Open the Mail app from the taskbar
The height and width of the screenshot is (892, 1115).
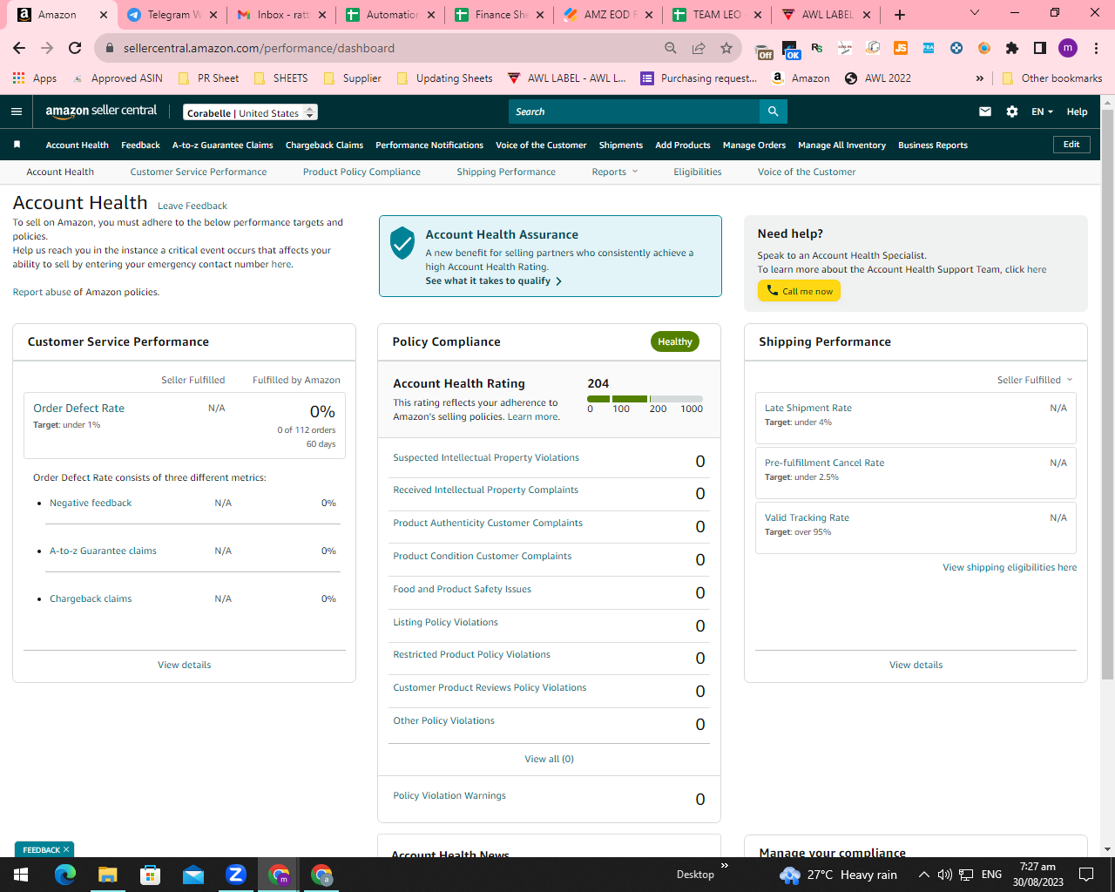pos(193,875)
